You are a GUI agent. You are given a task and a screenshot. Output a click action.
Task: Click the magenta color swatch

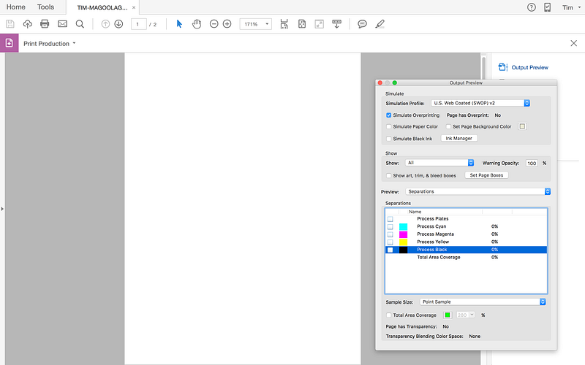tap(404, 234)
